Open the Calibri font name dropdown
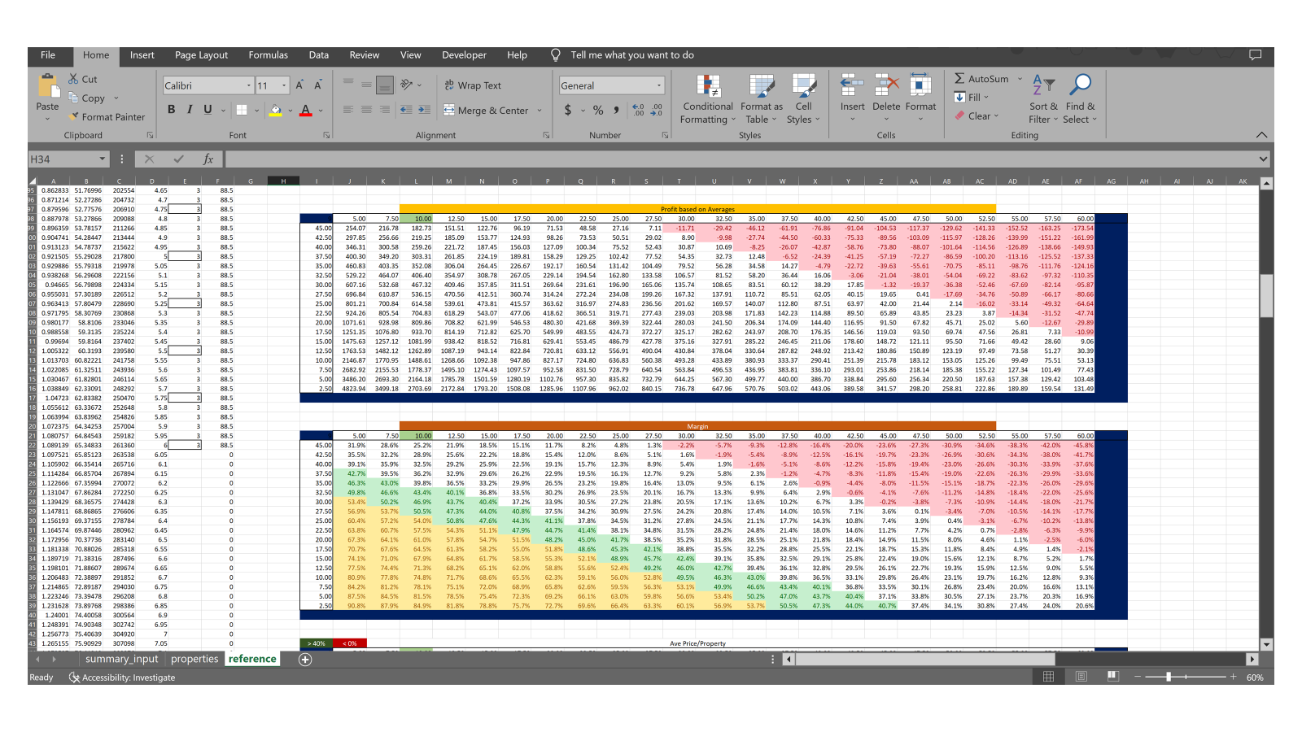1302x732 pixels. [x=249, y=85]
